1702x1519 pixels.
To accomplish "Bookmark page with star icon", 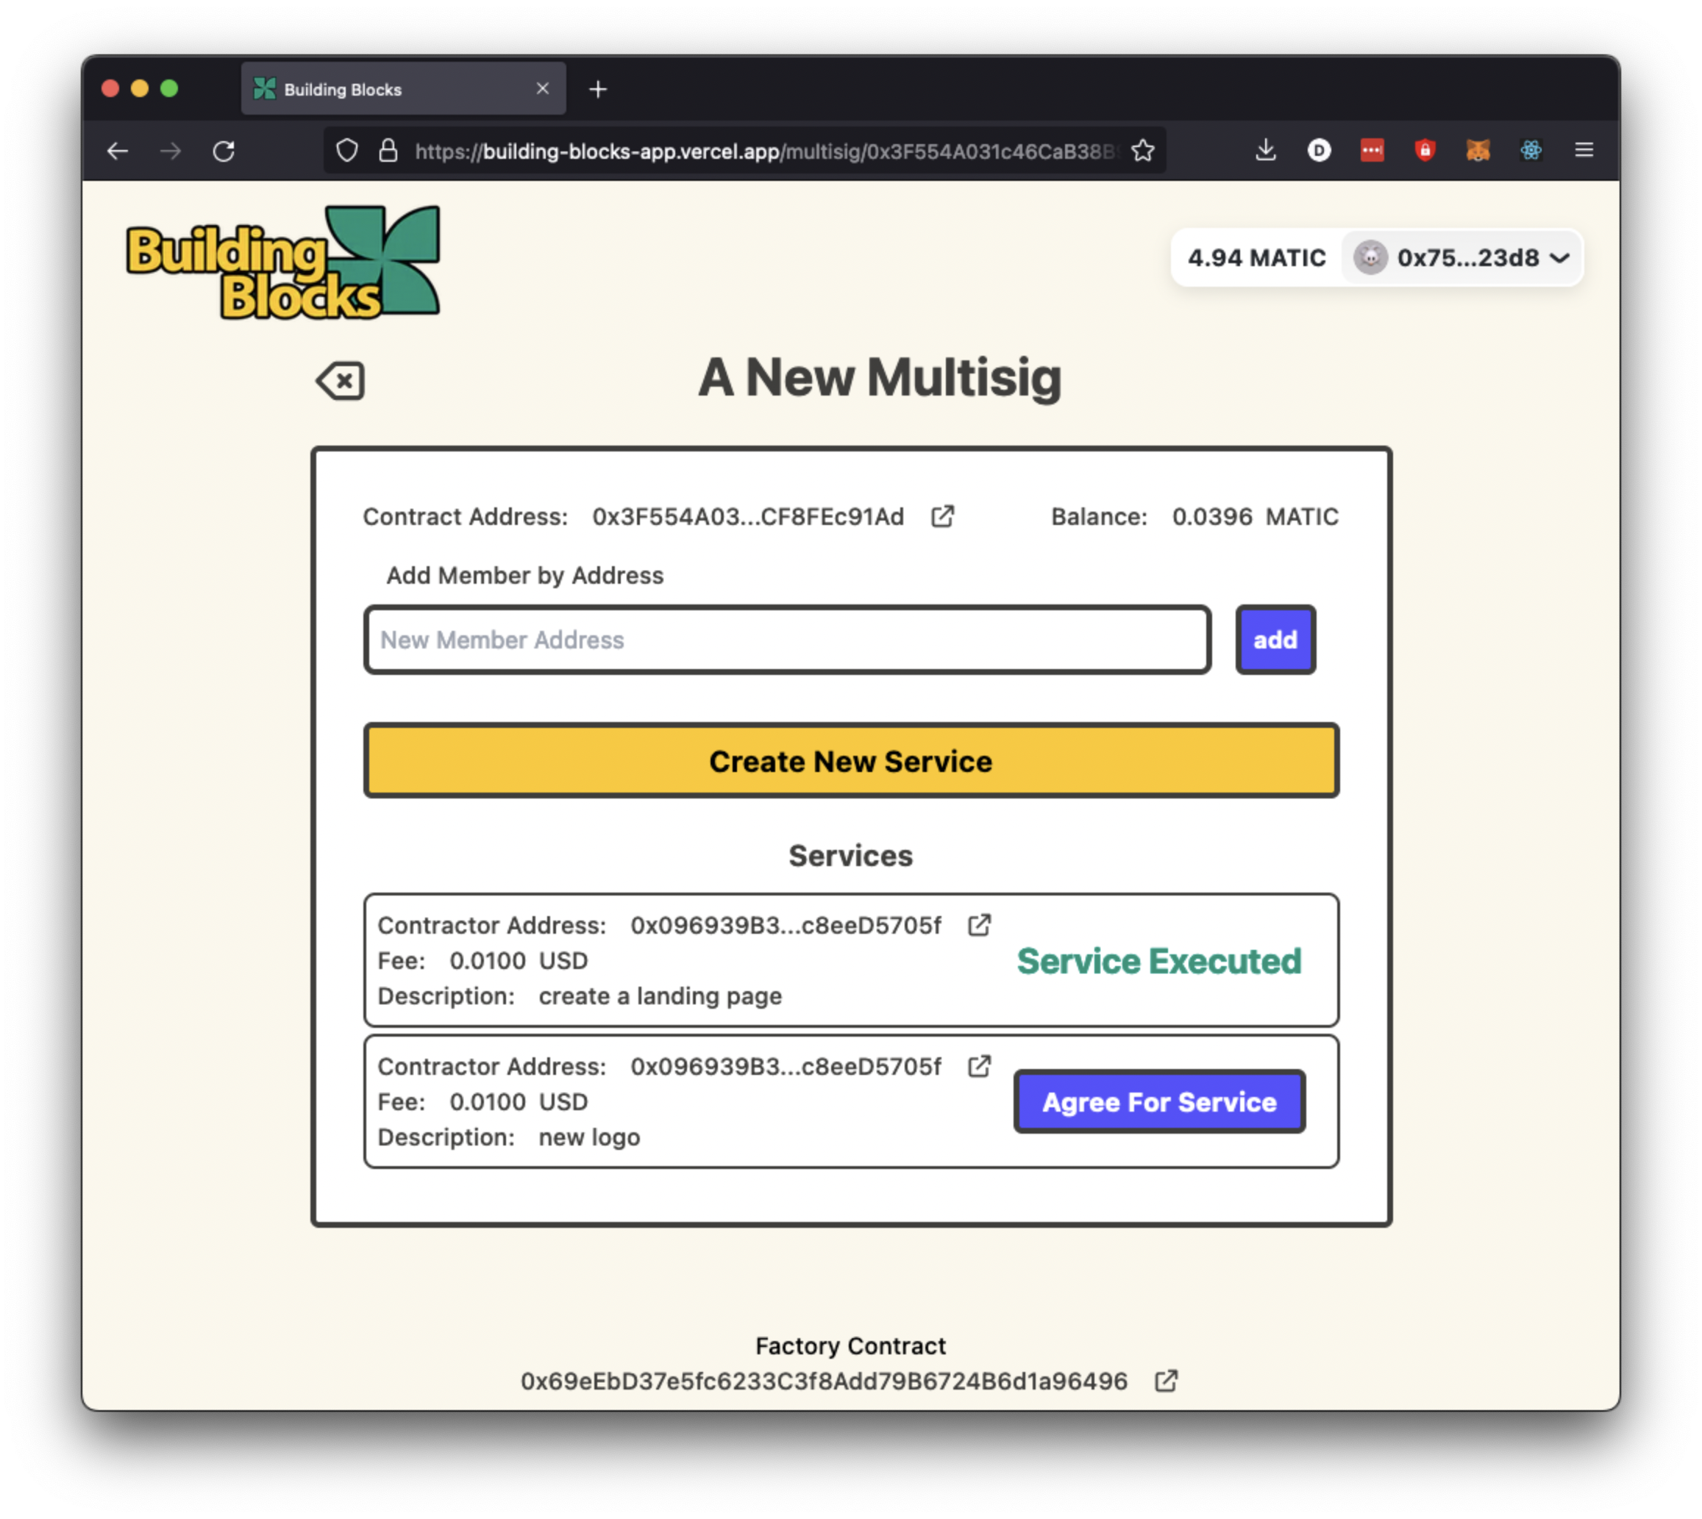I will [1143, 151].
